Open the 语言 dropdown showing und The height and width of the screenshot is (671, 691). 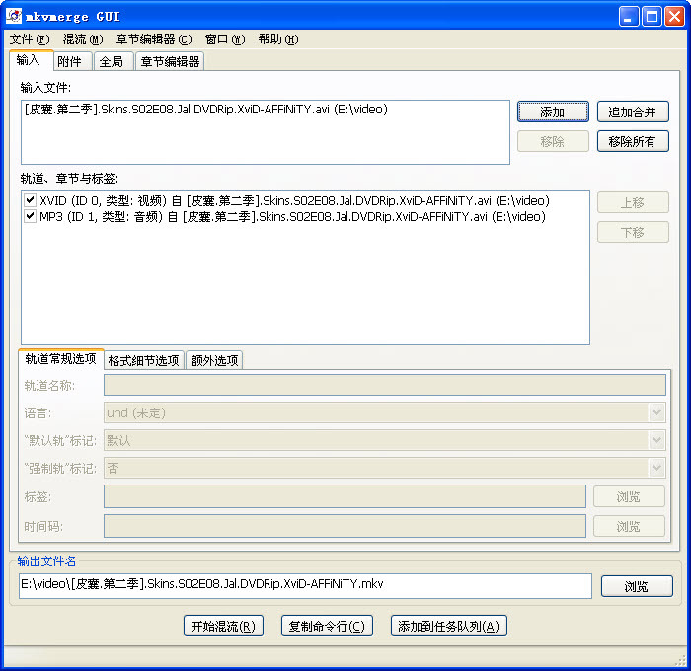click(x=385, y=412)
